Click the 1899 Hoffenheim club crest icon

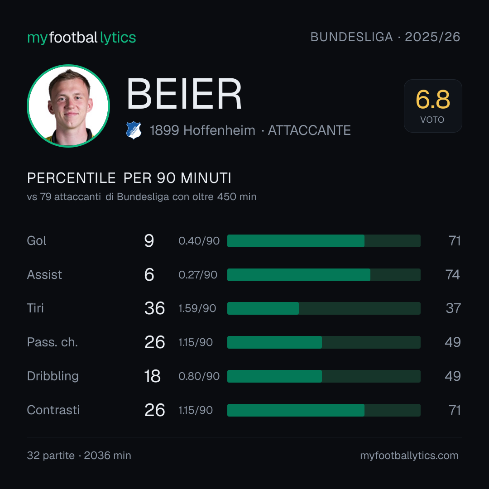pos(134,130)
